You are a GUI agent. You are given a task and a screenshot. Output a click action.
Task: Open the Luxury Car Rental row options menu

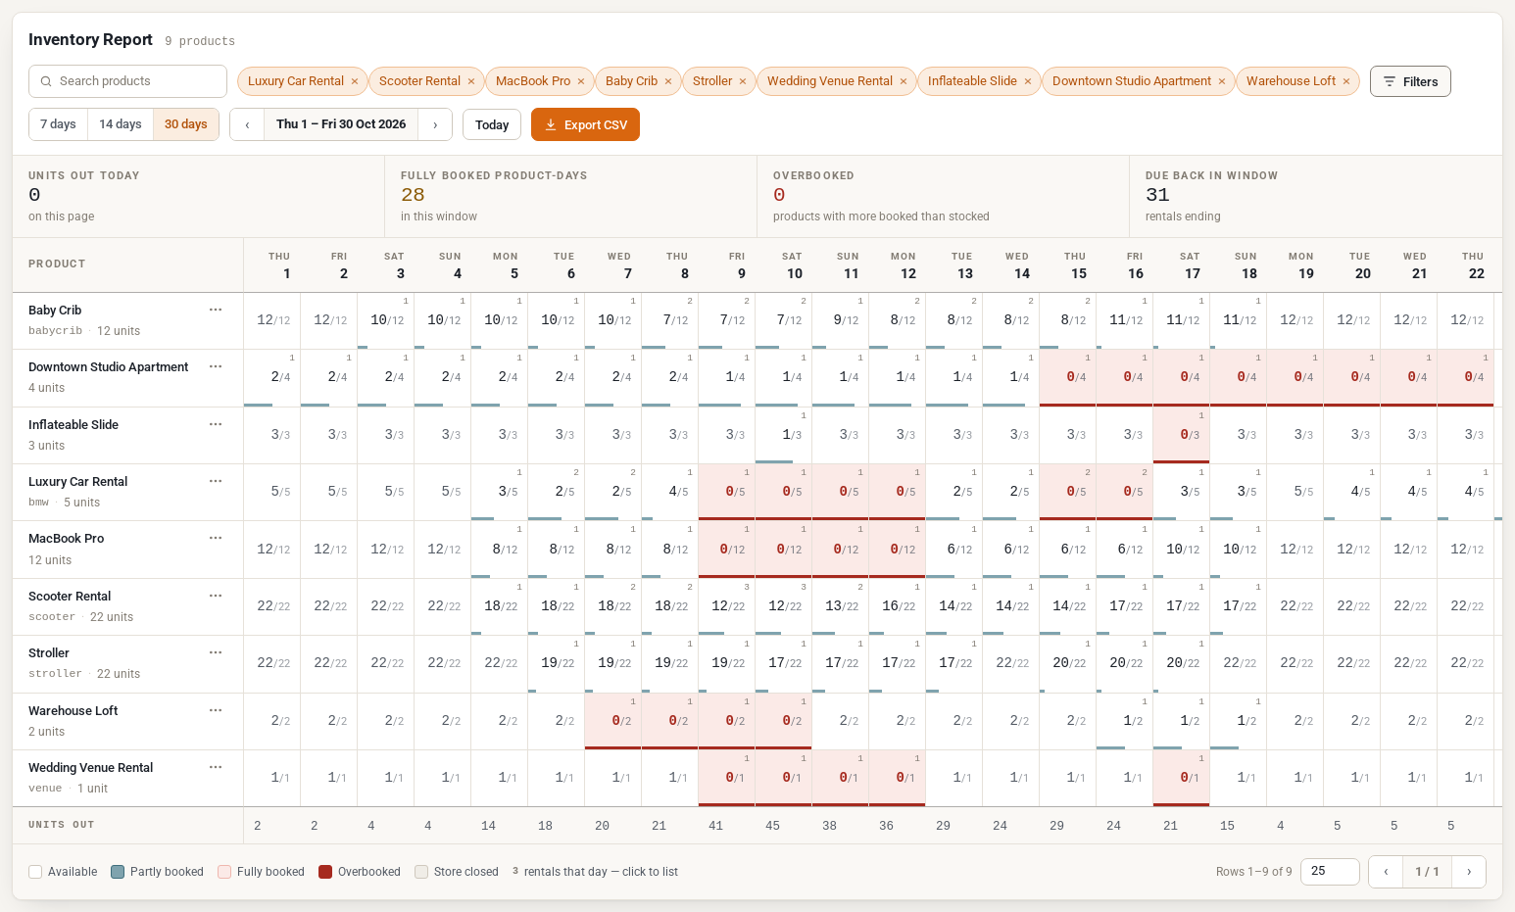pos(216,481)
